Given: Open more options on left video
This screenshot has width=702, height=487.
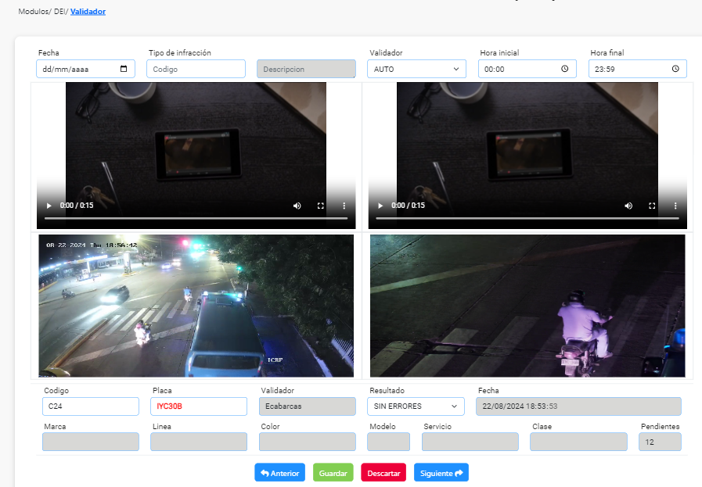Looking at the screenshot, I should point(344,206).
